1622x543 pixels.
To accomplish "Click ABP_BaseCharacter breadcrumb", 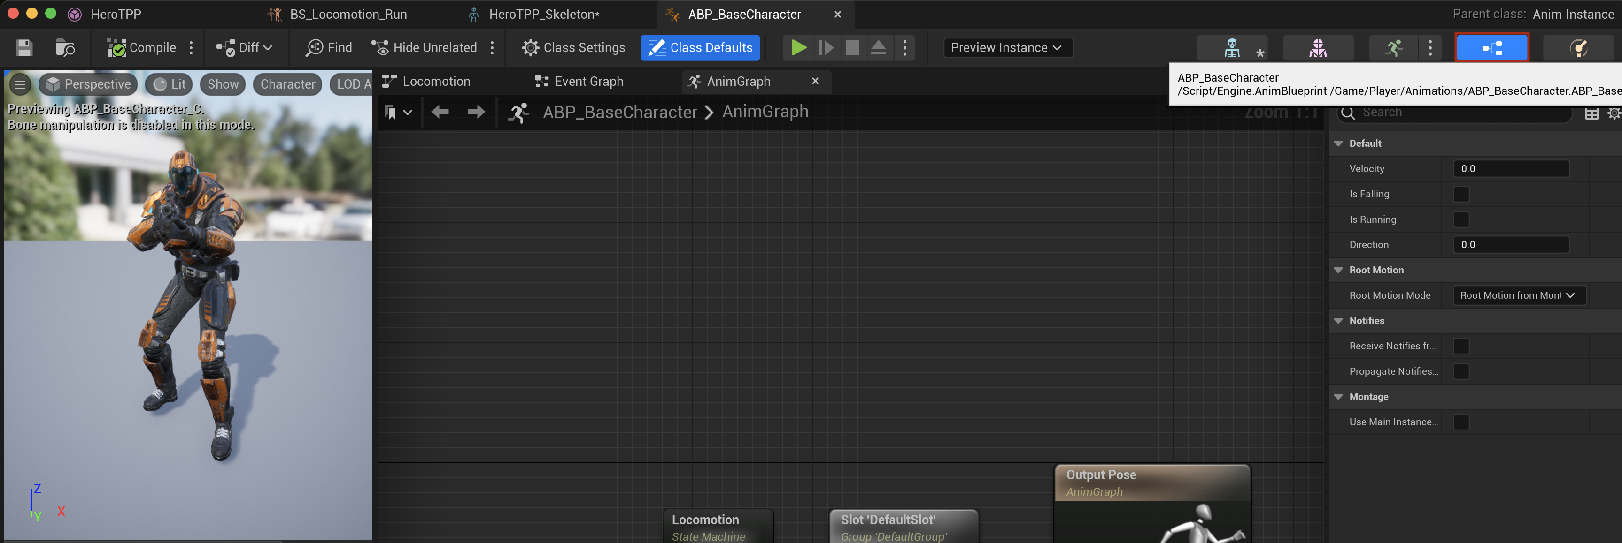I will 619,112.
